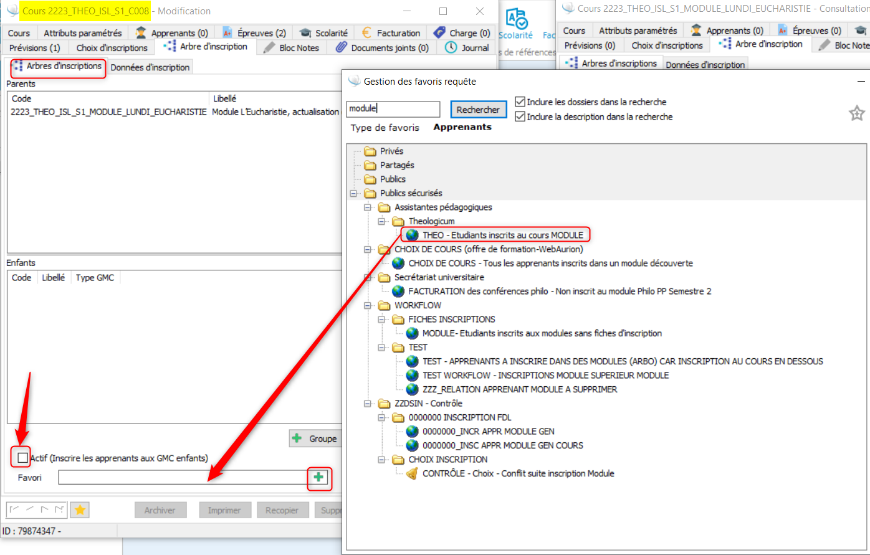Click the search field containing module
Image resolution: width=870 pixels, height=555 pixels.
[x=393, y=109]
